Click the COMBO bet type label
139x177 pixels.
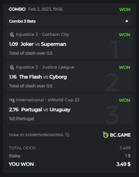click(17, 9)
